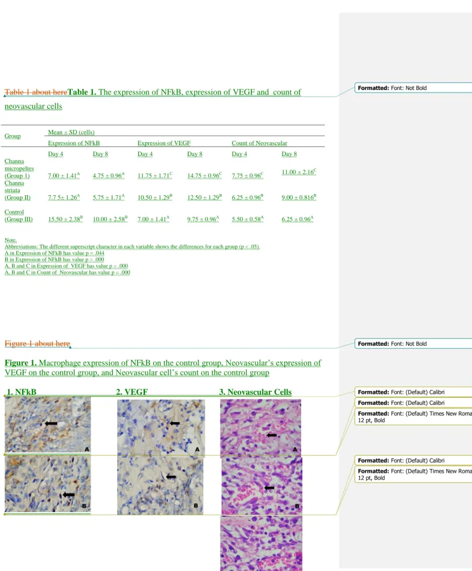
Task: Click the 'Channa striata (Group II)' row label
Action: 17,190
